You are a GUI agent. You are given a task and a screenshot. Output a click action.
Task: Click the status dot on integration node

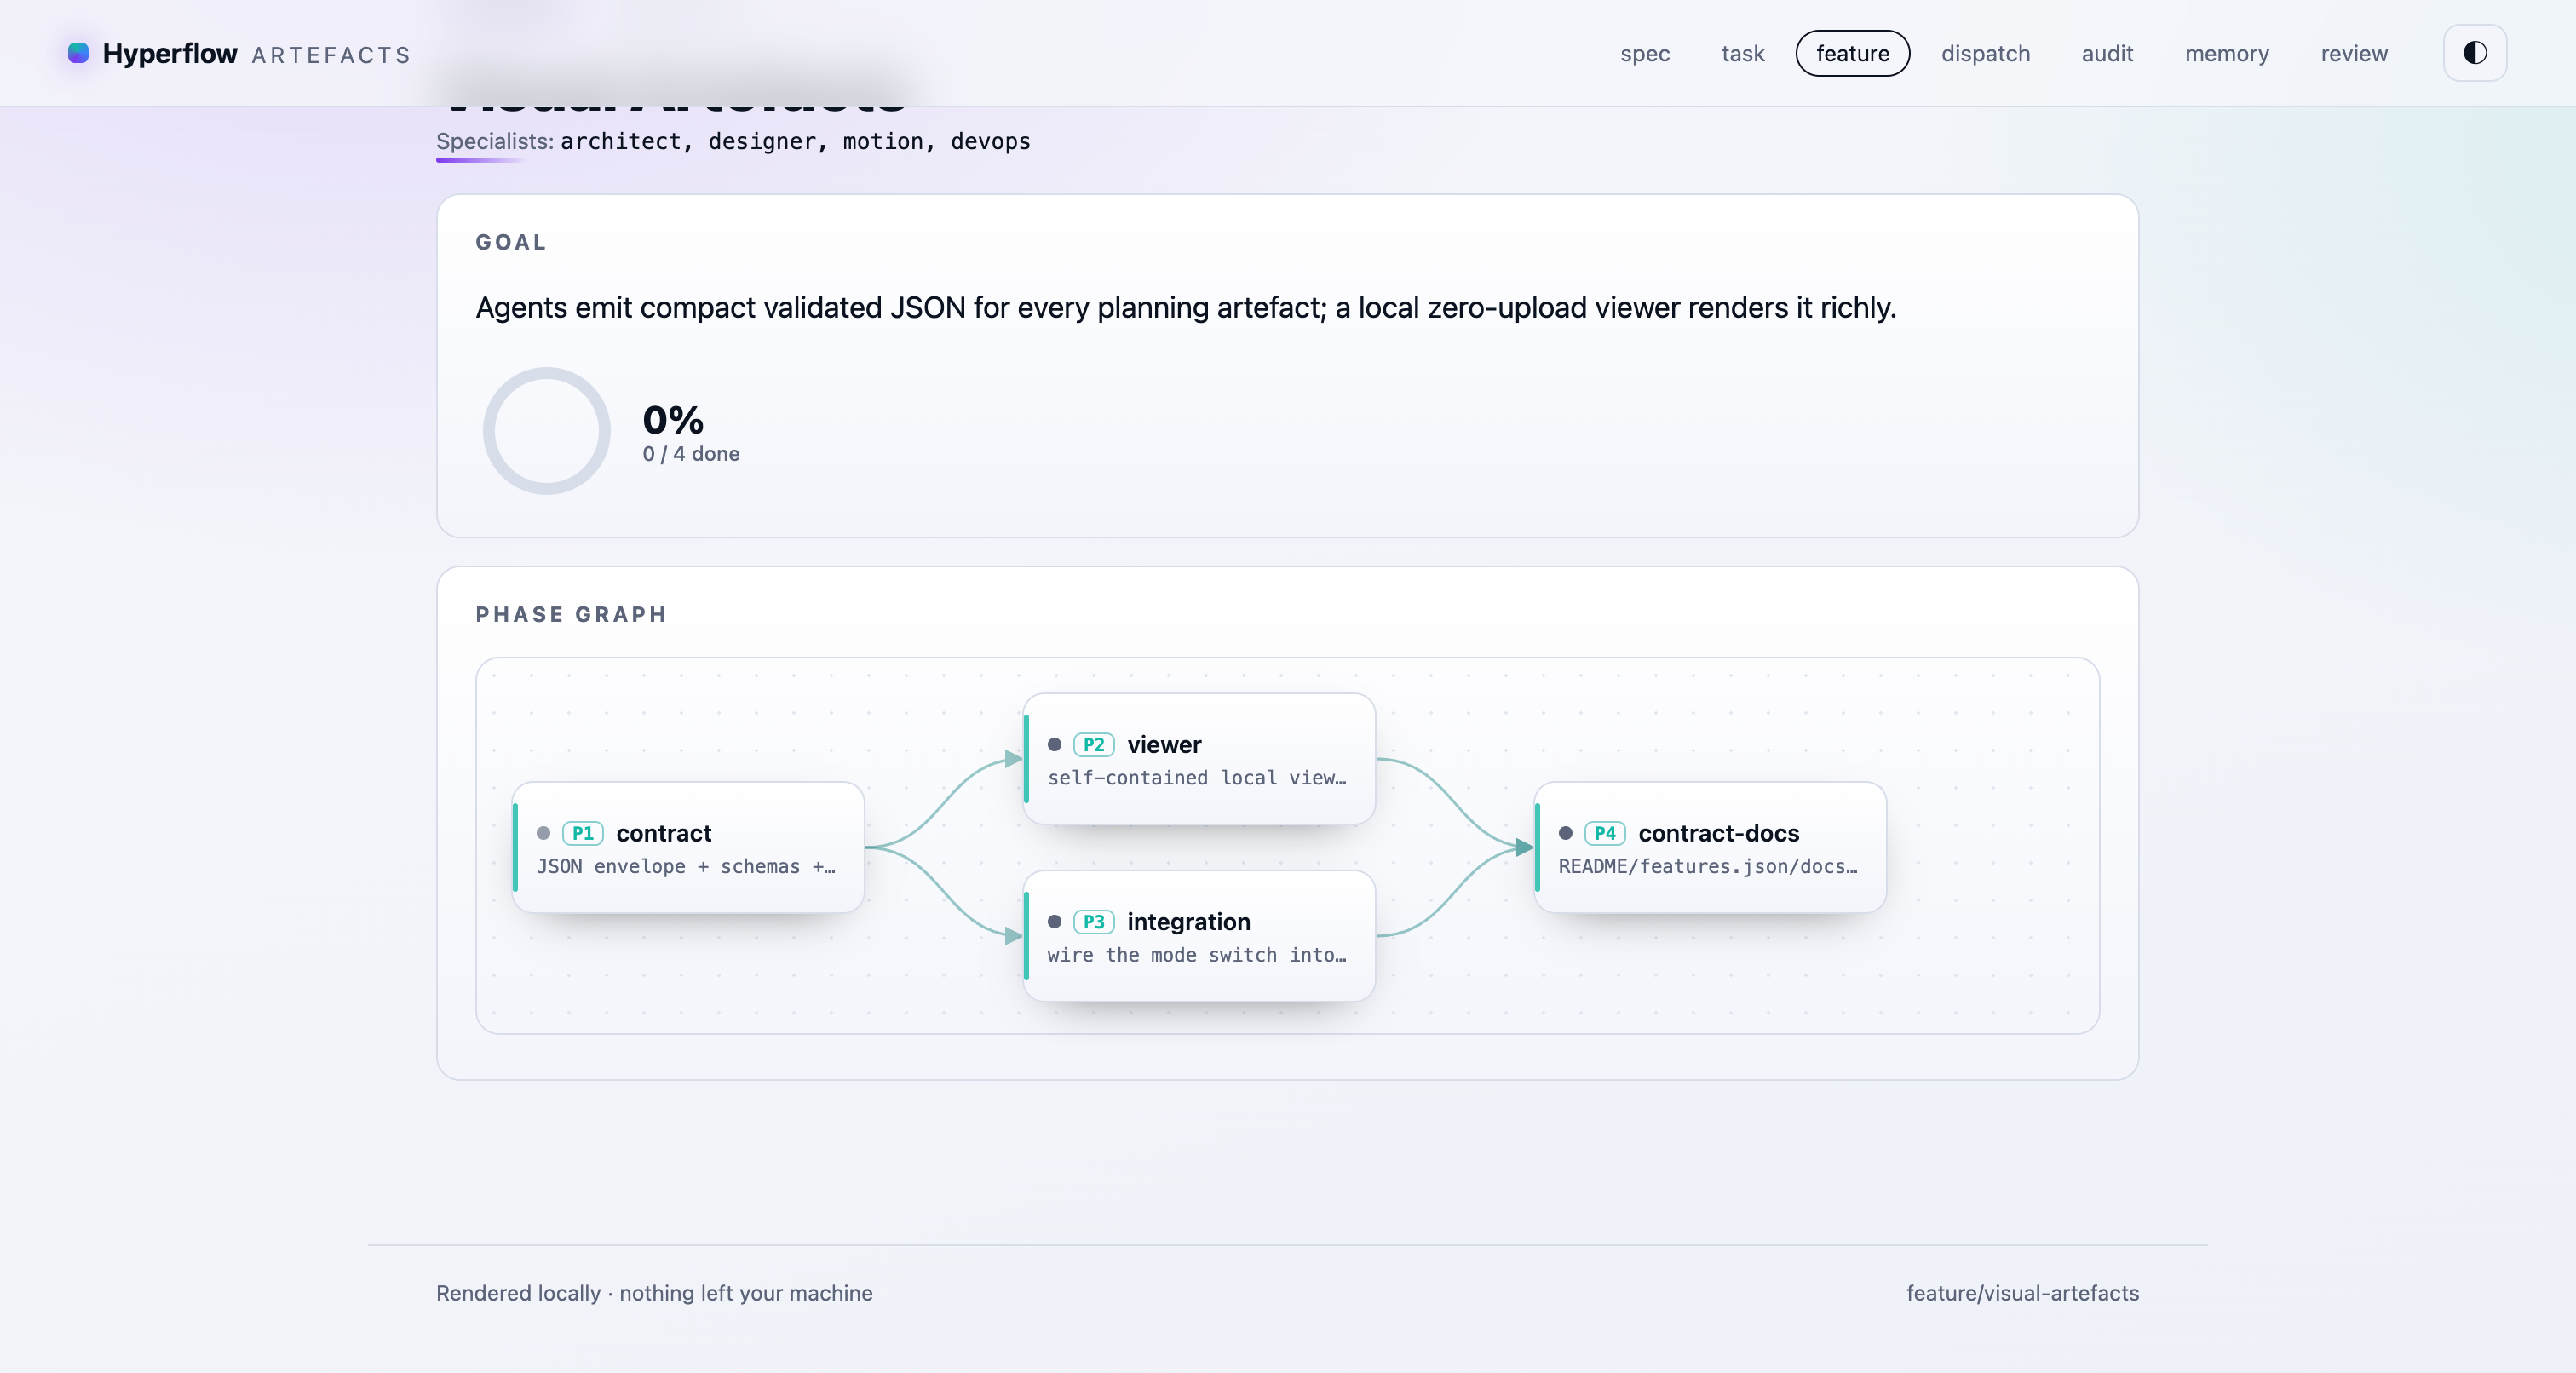(1054, 922)
